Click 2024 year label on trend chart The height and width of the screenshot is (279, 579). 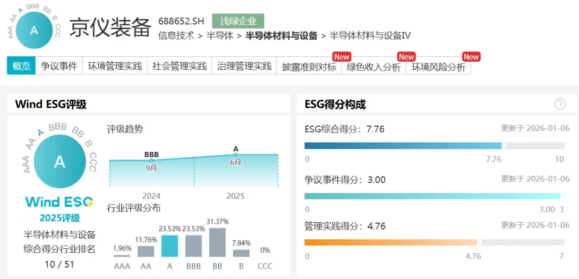point(151,196)
